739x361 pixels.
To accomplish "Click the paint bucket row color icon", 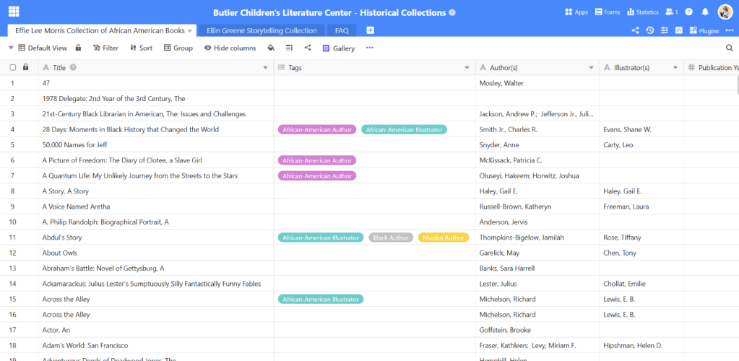I will [271, 48].
